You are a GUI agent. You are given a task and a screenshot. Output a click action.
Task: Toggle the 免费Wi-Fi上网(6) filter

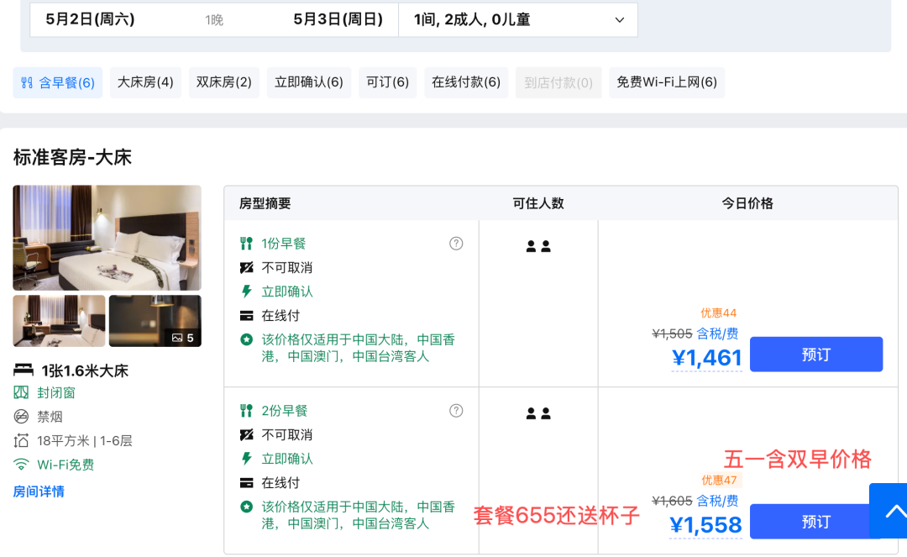667,82
